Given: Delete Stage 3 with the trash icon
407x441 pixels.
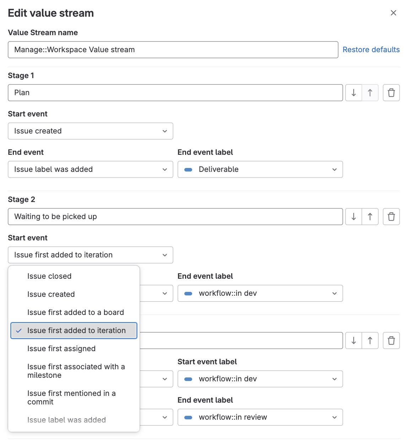Looking at the screenshot, I should pos(391,341).
